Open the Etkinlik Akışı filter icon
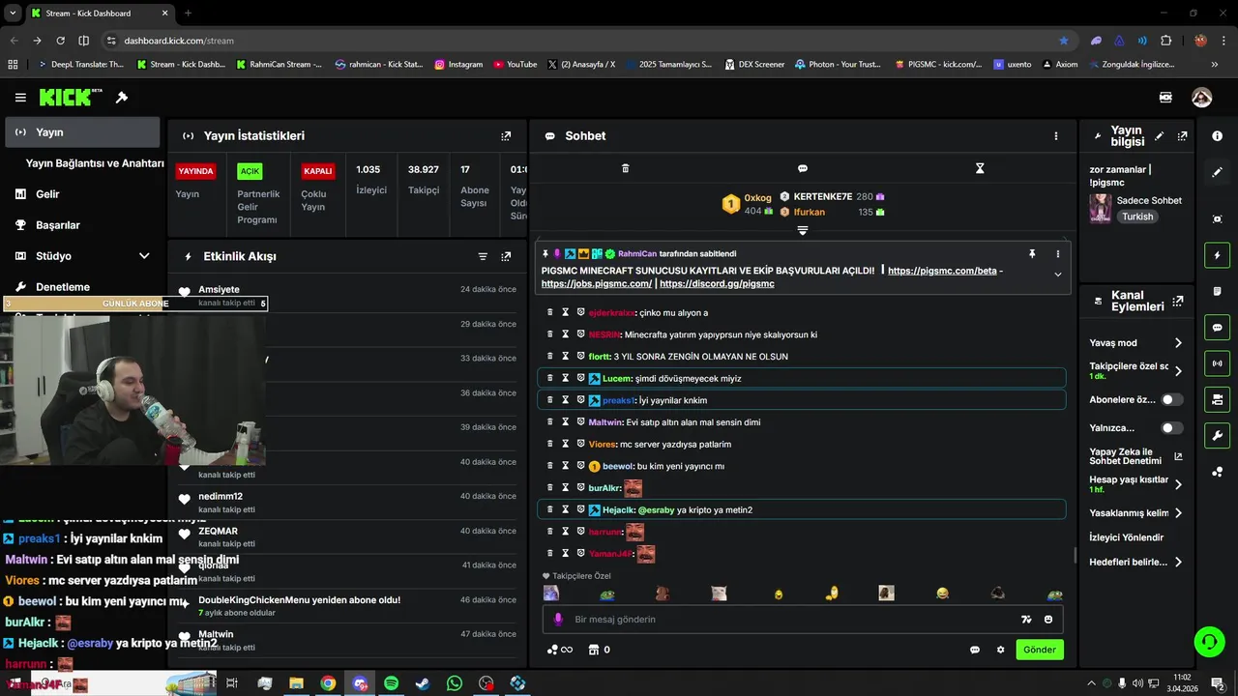Image resolution: width=1238 pixels, height=696 pixels. (x=483, y=256)
